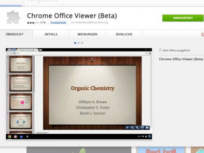This screenshot has width=204, height=153.
Task: Switch to the ÜBERSICHT tab
Action: (x=15, y=34)
